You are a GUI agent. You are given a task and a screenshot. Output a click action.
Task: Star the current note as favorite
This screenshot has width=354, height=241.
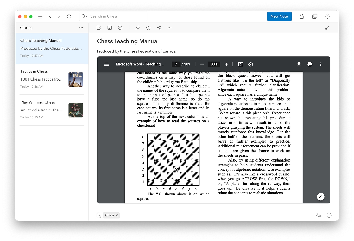pos(148,28)
